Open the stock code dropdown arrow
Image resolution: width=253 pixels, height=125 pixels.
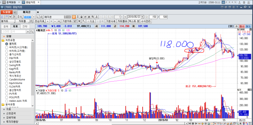pyautogui.click(x=34, y=17)
